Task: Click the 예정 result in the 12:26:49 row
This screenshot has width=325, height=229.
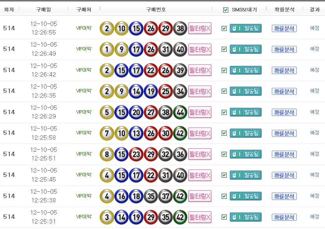Action: [x=315, y=49]
